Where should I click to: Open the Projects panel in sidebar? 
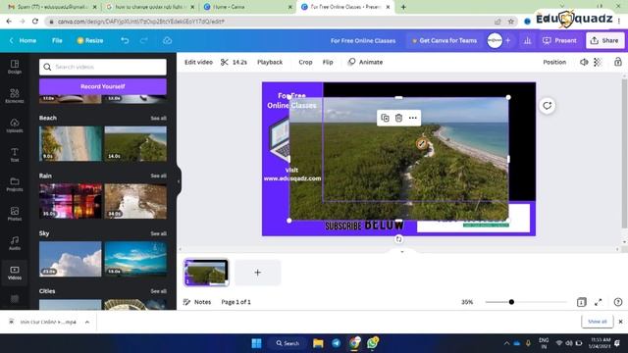point(15,184)
